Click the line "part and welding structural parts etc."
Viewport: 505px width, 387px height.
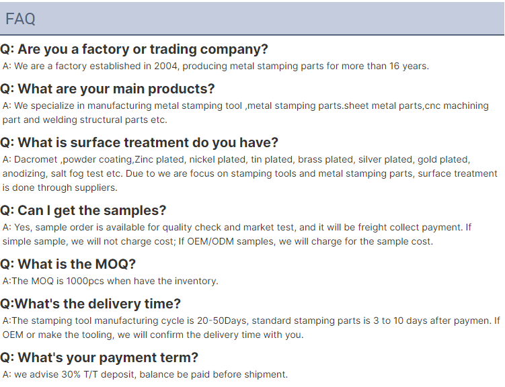[85, 120]
